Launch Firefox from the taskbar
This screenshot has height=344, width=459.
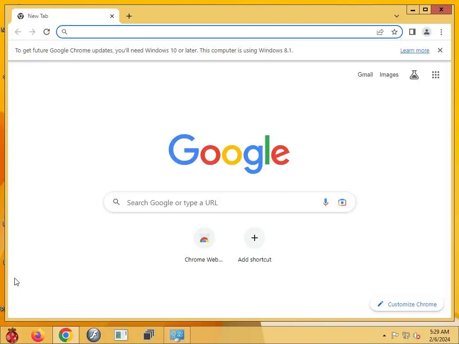click(x=38, y=335)
